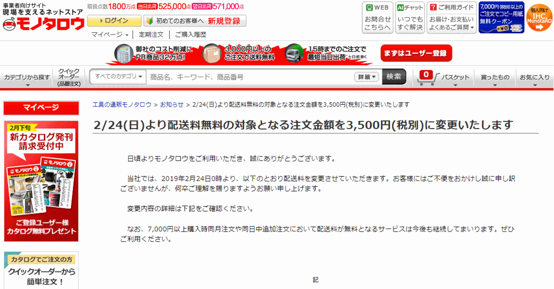Open お知らせ breadcrumb link
The image size is (554, 289).
[172, 104]
